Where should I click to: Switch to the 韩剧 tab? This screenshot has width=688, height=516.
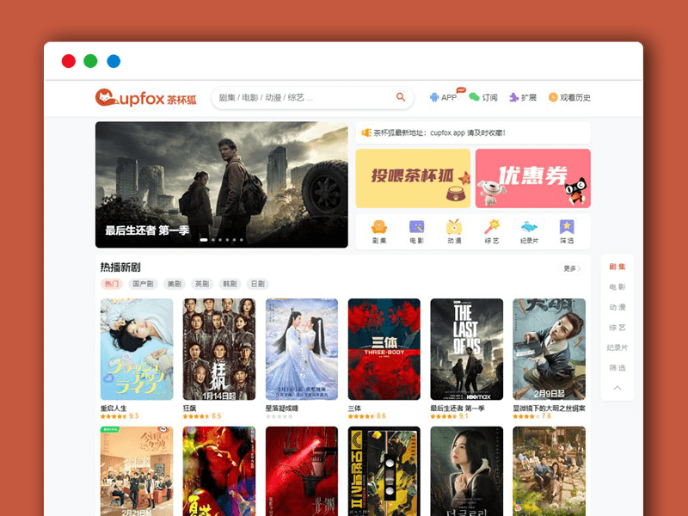pyautogui.click(x=229, y=283)
